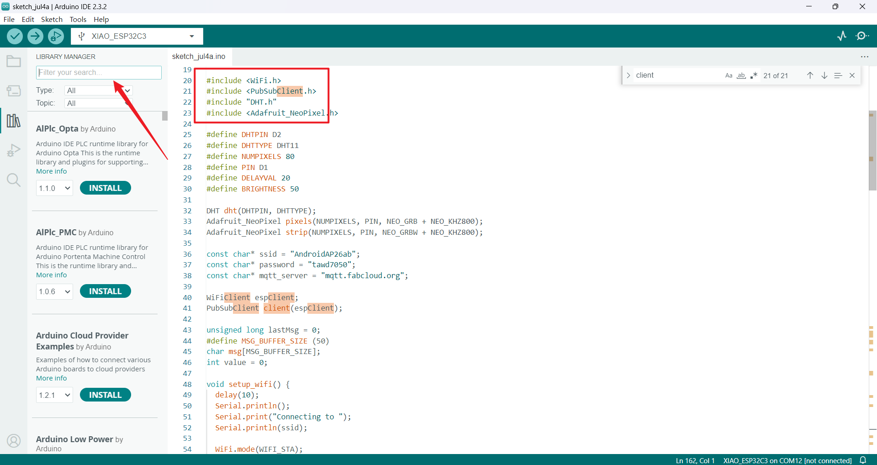The width and height of the screenshot is (877, 465).
Task: Start Debugging with the debug button
Action: pos(56,36)
